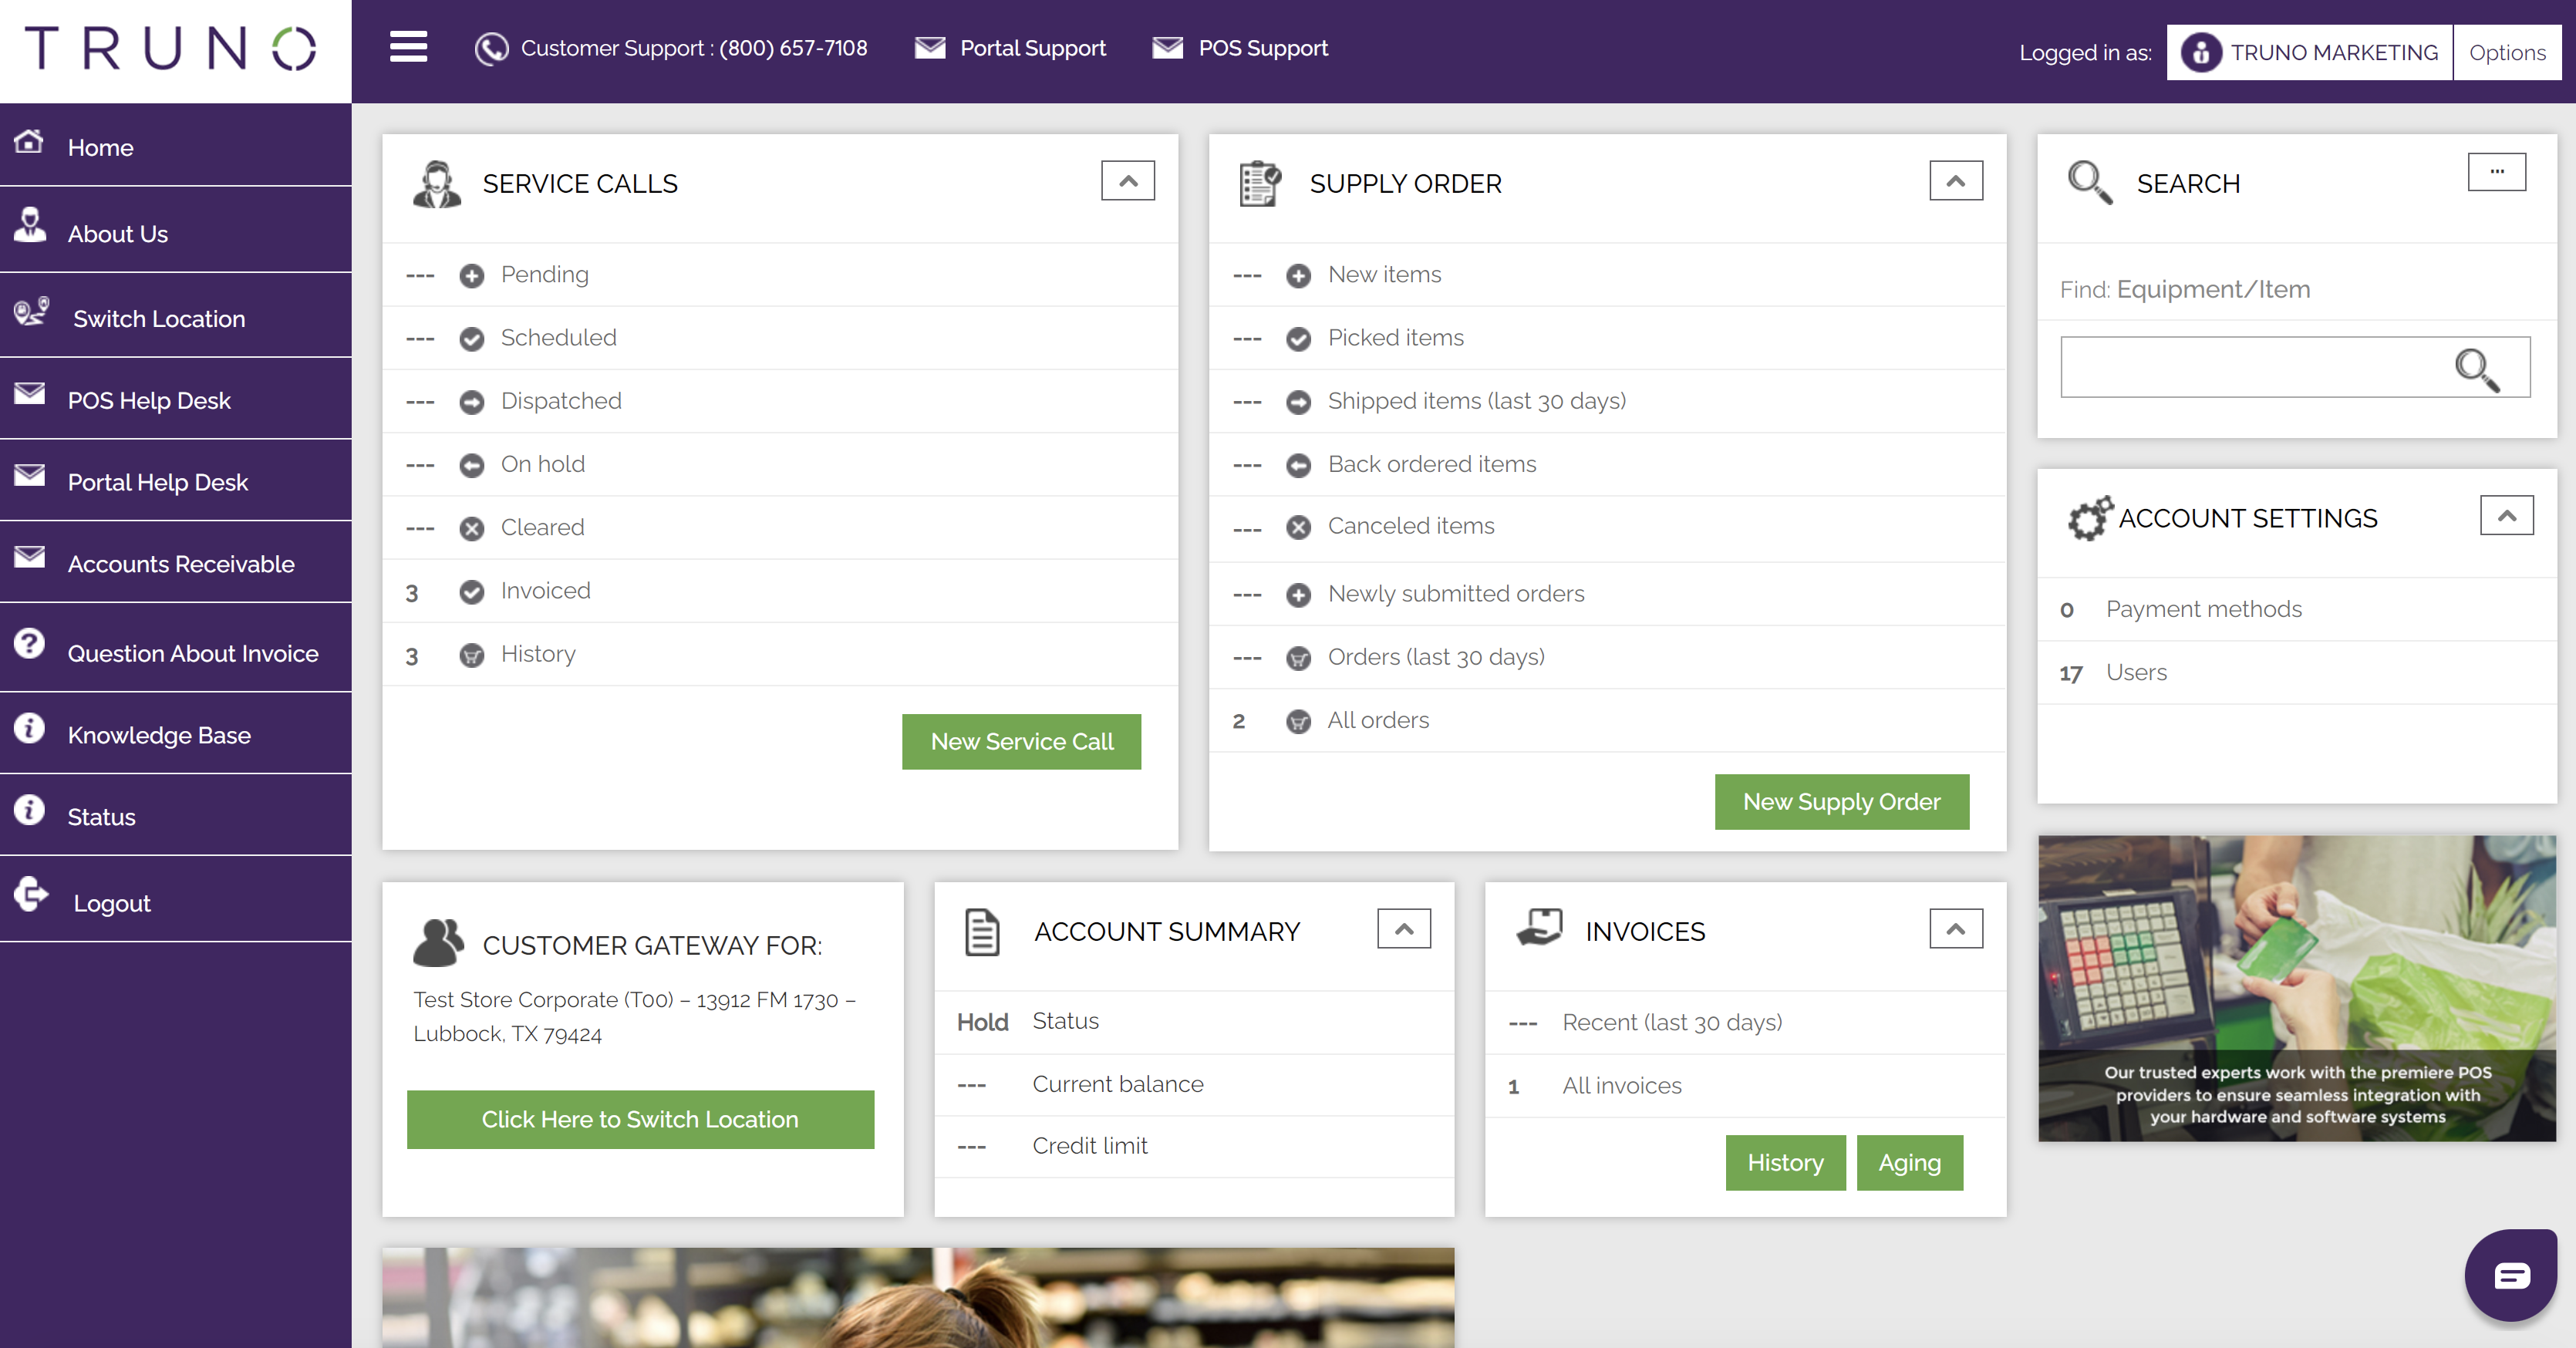Click inside the Equipment/Item search field
Screen dimensions: 2576x1348
(x=2250, y=367)
